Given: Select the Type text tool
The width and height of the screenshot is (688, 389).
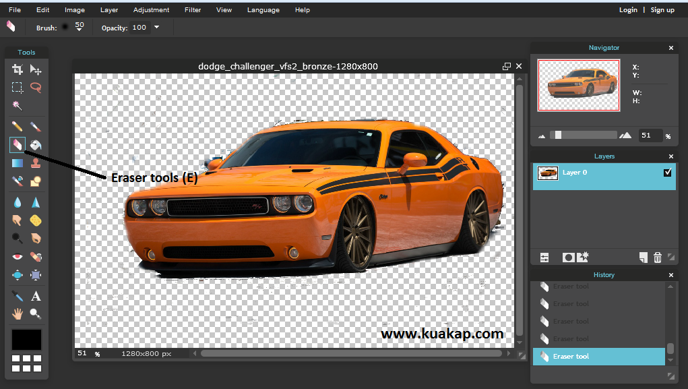Looking at the screenshot, I should tap(36, 296).
